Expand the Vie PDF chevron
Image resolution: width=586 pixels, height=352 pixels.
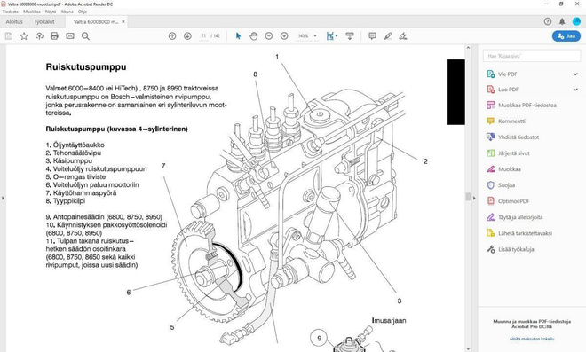point(575,74)
